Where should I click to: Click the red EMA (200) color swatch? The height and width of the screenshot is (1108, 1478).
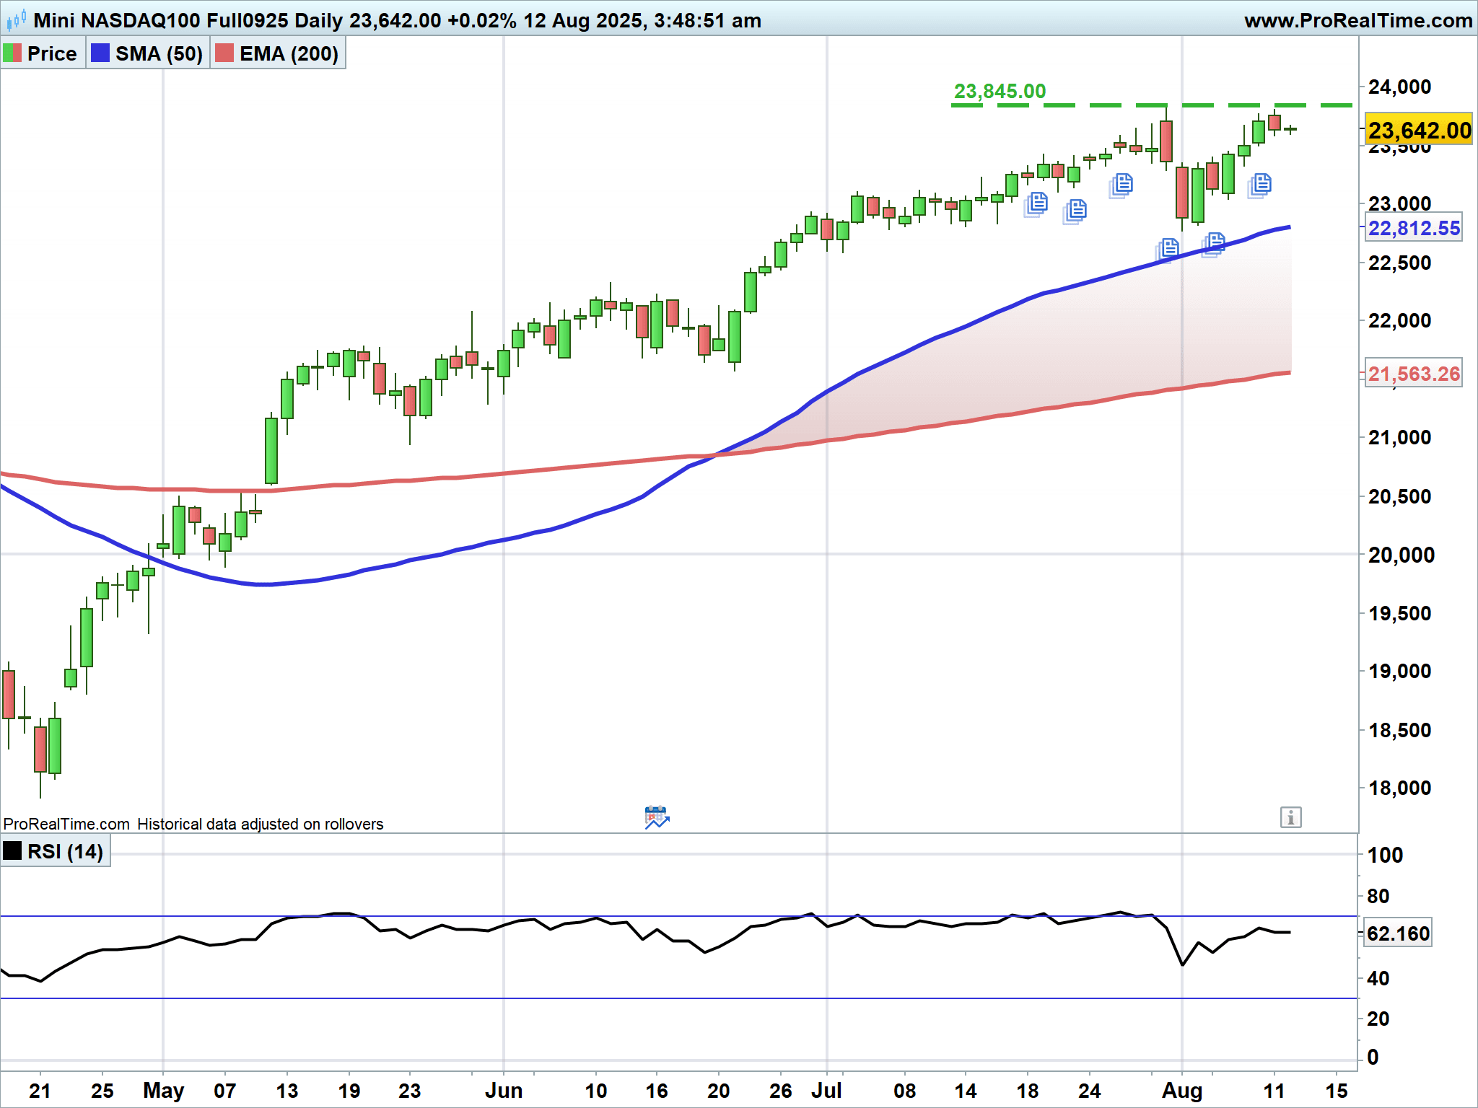point(224,53)
